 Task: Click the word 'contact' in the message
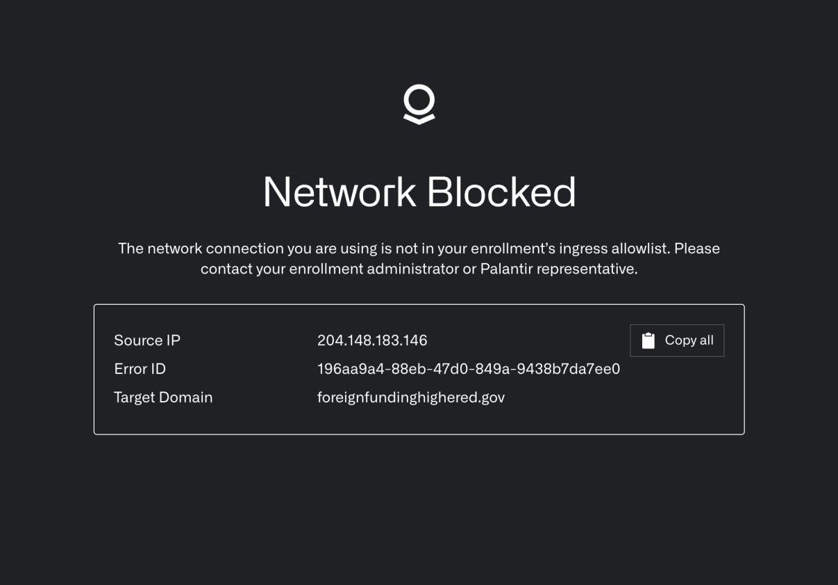tap(226, 269)
